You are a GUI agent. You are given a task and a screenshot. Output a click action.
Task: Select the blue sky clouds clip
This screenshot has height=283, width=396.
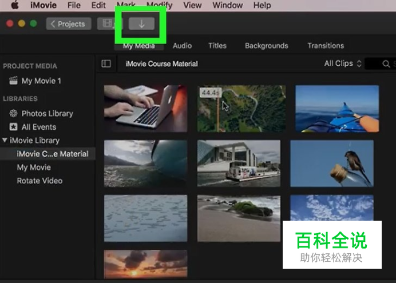[x=332, y=208]
